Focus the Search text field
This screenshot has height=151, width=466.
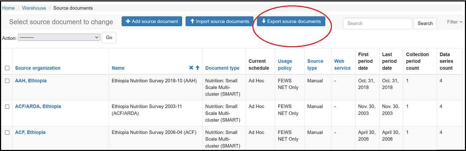377,23
